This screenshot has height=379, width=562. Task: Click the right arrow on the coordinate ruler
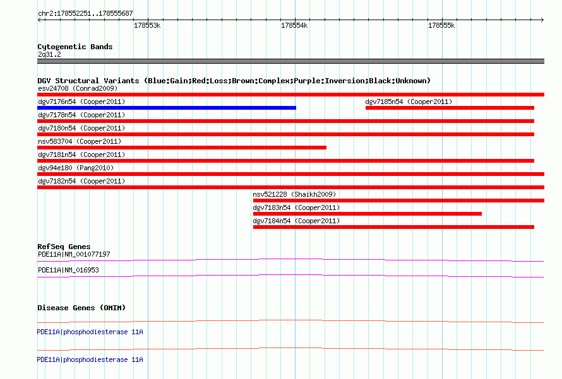pyautogui.click(x=542, y=20)
